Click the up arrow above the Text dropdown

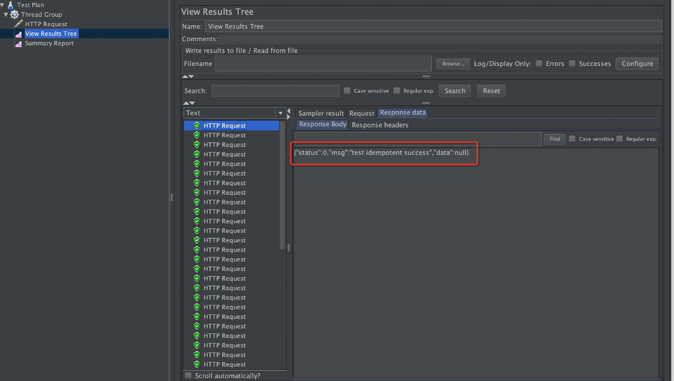(x=186, y=103)
